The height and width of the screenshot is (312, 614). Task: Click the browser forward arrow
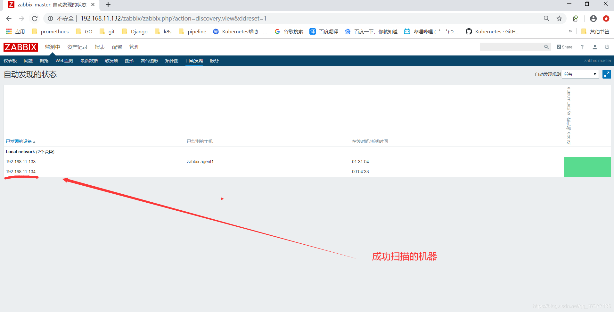[21, 19]
